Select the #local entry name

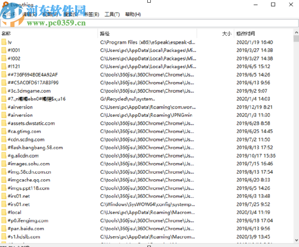14,212
